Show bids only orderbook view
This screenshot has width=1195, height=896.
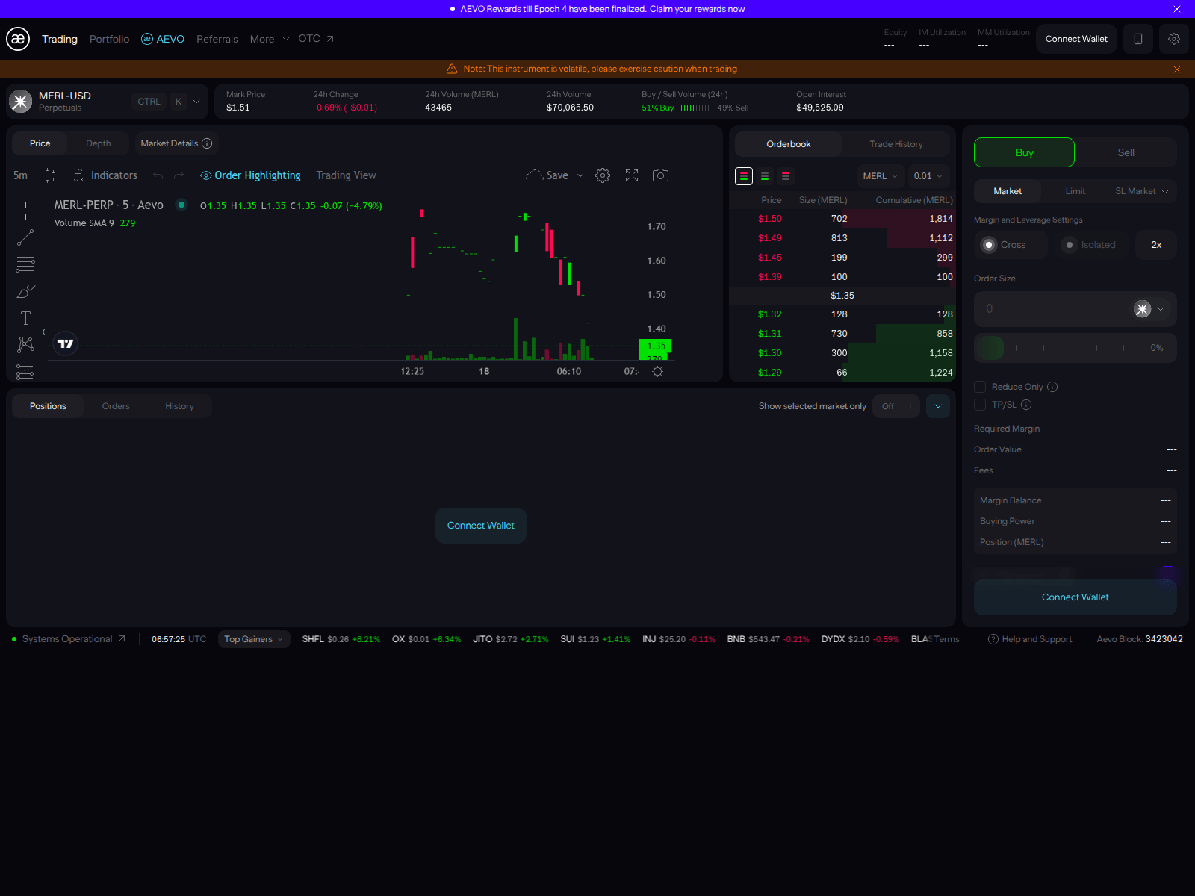pos(765,176)
